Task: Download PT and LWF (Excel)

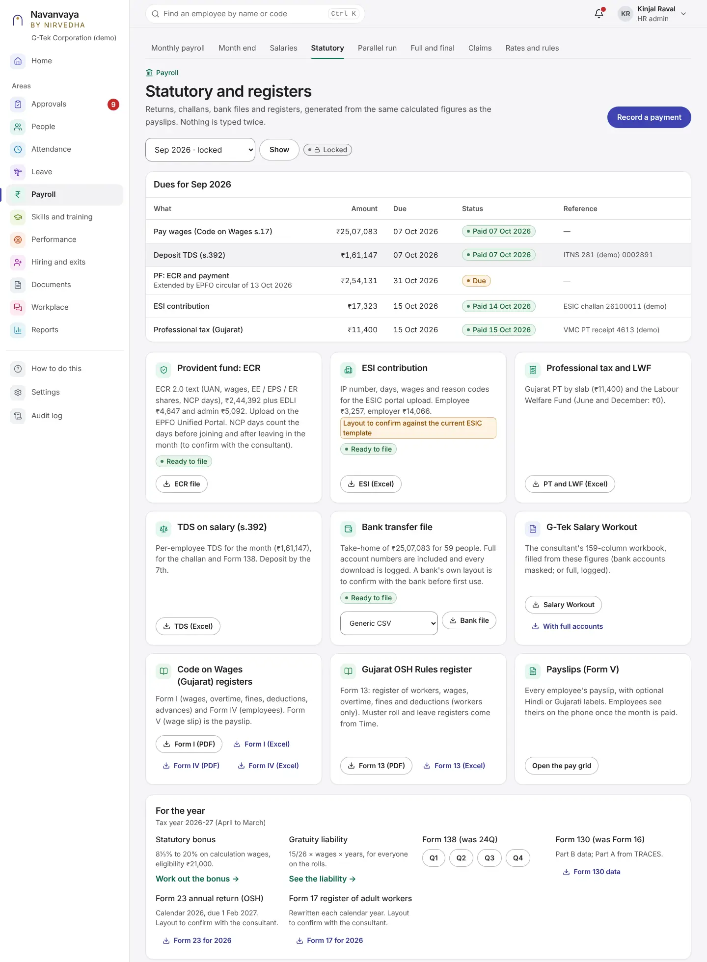Action: pyautogui.click(x=570, y=484)
